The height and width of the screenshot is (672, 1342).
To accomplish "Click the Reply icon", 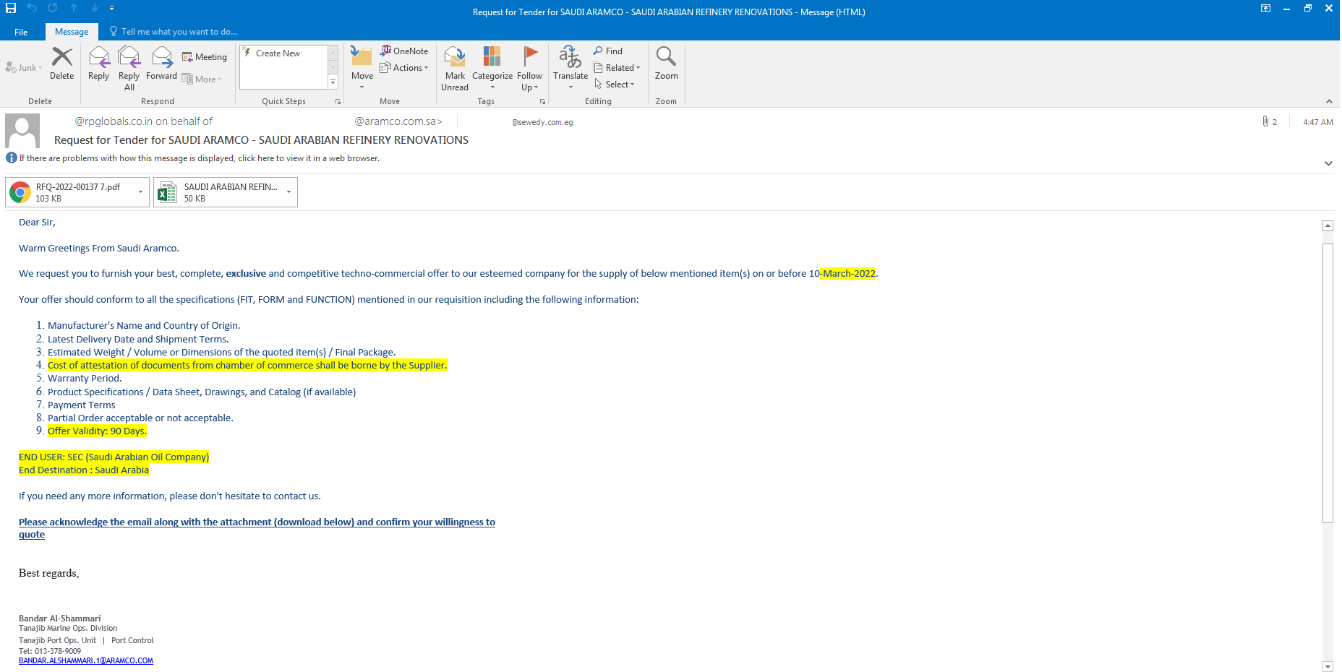I will (x=98, y=58).
